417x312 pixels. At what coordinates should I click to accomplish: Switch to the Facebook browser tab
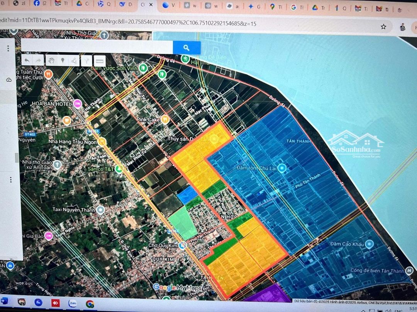[37, 3]
